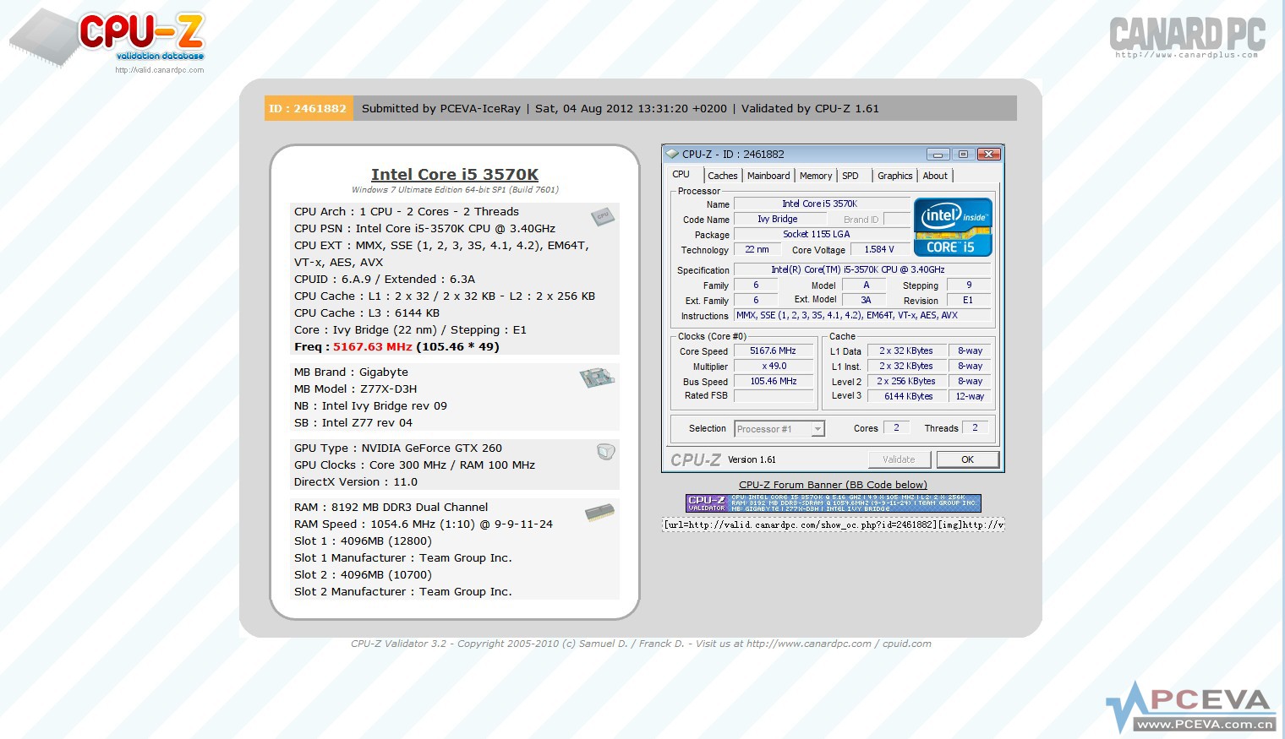This screenshot has width=1285, height=739.
Task: Select the Graphics tab
Action: pyautogui.click(x=894, y=176)
